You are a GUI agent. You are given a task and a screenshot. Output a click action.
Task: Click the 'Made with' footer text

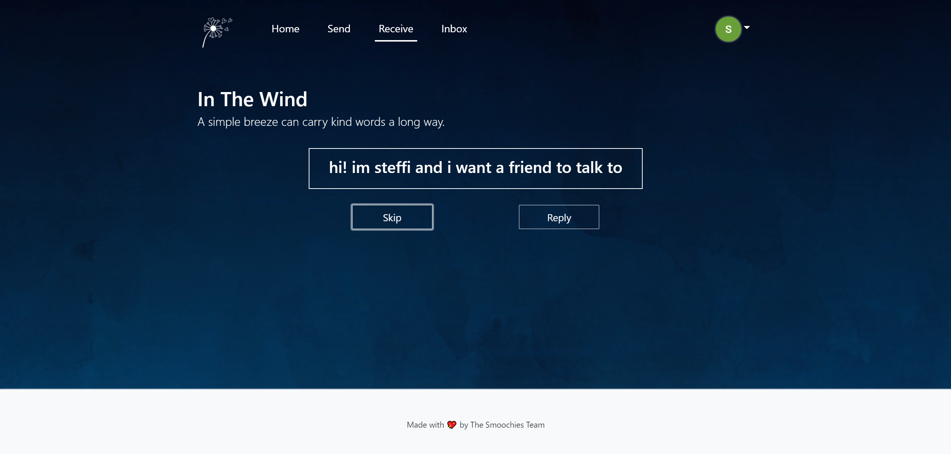click(x=425, y=425)
